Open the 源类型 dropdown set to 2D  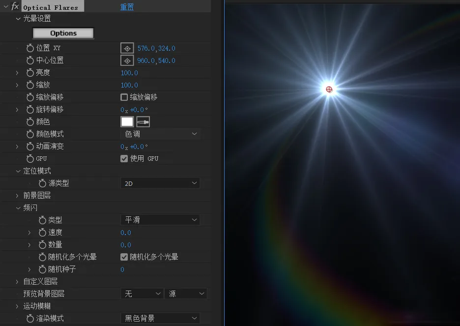pyautogui.click(x=160, y=183)
